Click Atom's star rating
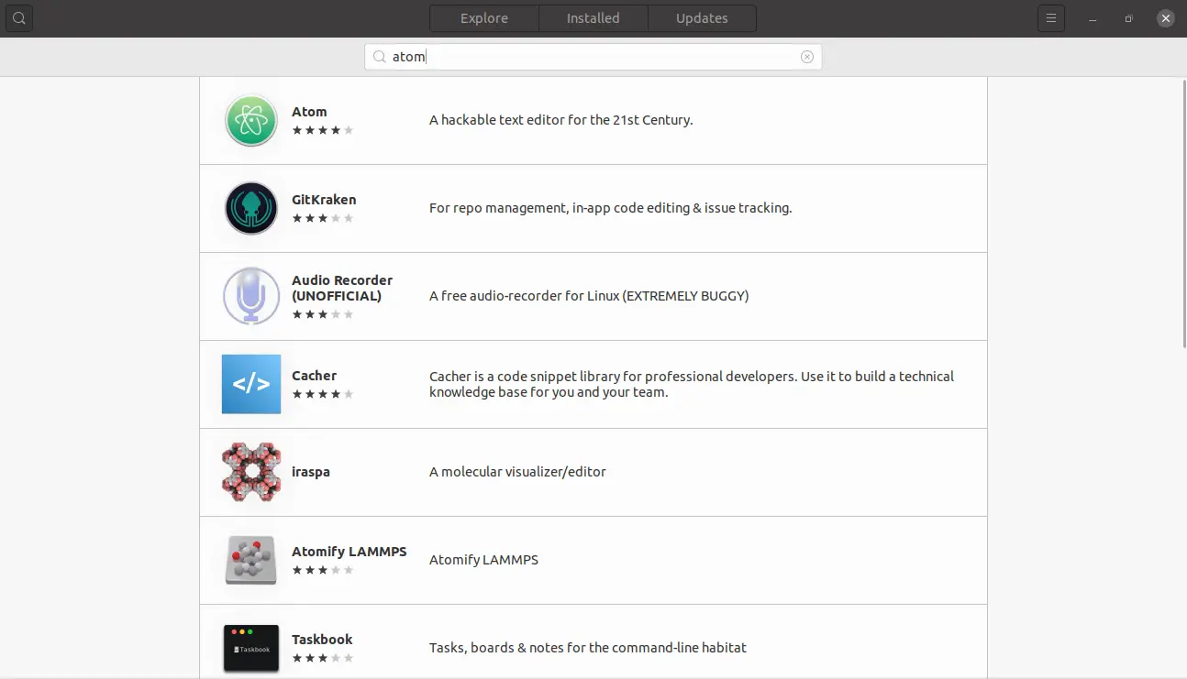 click(323, 130)
